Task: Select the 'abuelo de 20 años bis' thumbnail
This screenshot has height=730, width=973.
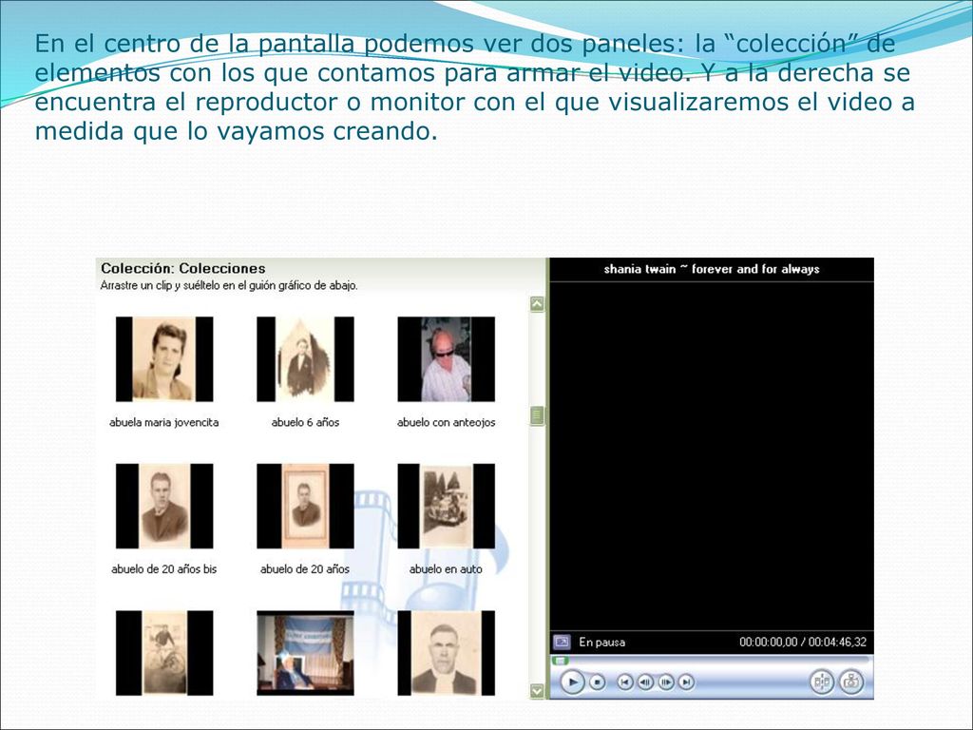Action: tap(164, 506)
